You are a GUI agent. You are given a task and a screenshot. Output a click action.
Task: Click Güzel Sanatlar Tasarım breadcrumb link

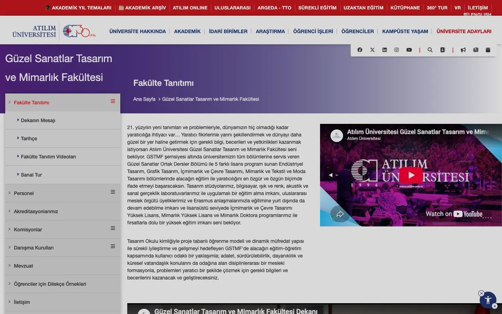(211, 99)
